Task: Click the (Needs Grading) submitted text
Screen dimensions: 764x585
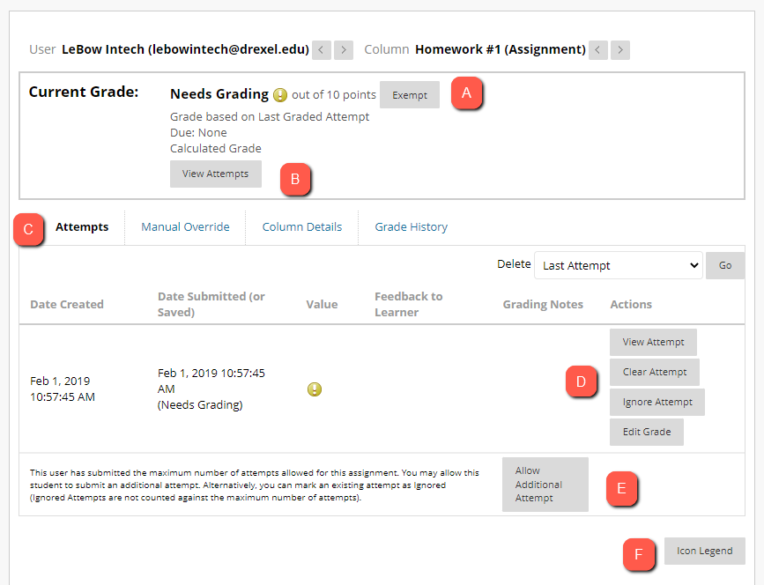Action: point(200,404)
